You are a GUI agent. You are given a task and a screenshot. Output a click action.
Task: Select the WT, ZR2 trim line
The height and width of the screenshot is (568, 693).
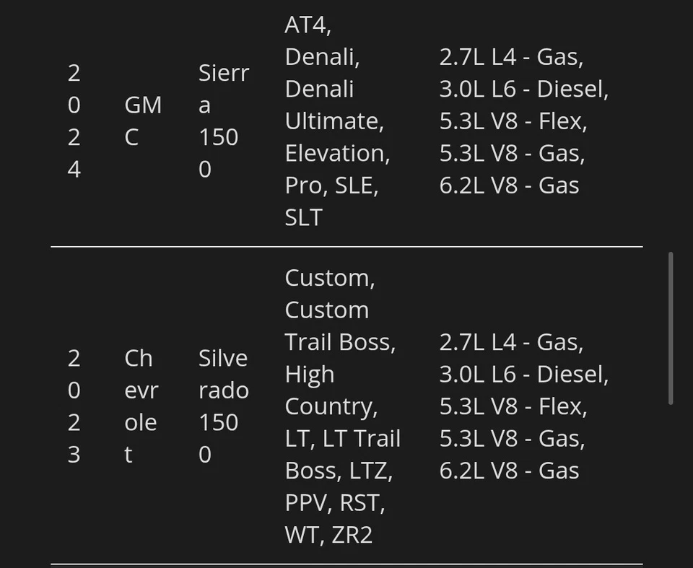pyautogui.click(x=328, y=535)
